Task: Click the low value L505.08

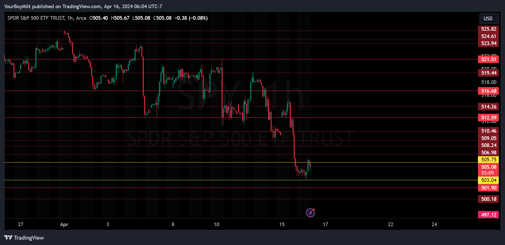Action: (141, 18)
